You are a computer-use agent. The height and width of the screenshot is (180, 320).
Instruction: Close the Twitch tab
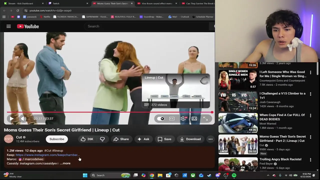pos(87,3)
